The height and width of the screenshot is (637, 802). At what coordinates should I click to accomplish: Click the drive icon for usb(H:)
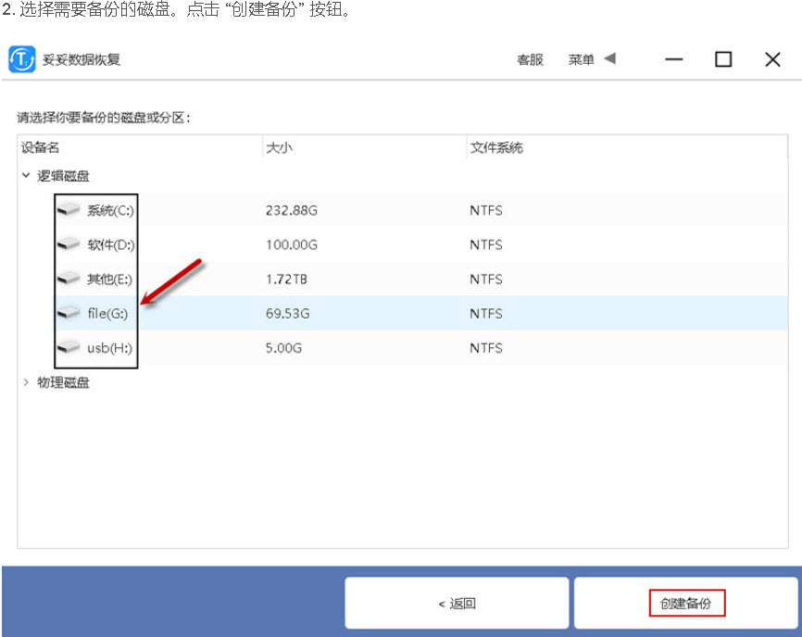point(69,347)
